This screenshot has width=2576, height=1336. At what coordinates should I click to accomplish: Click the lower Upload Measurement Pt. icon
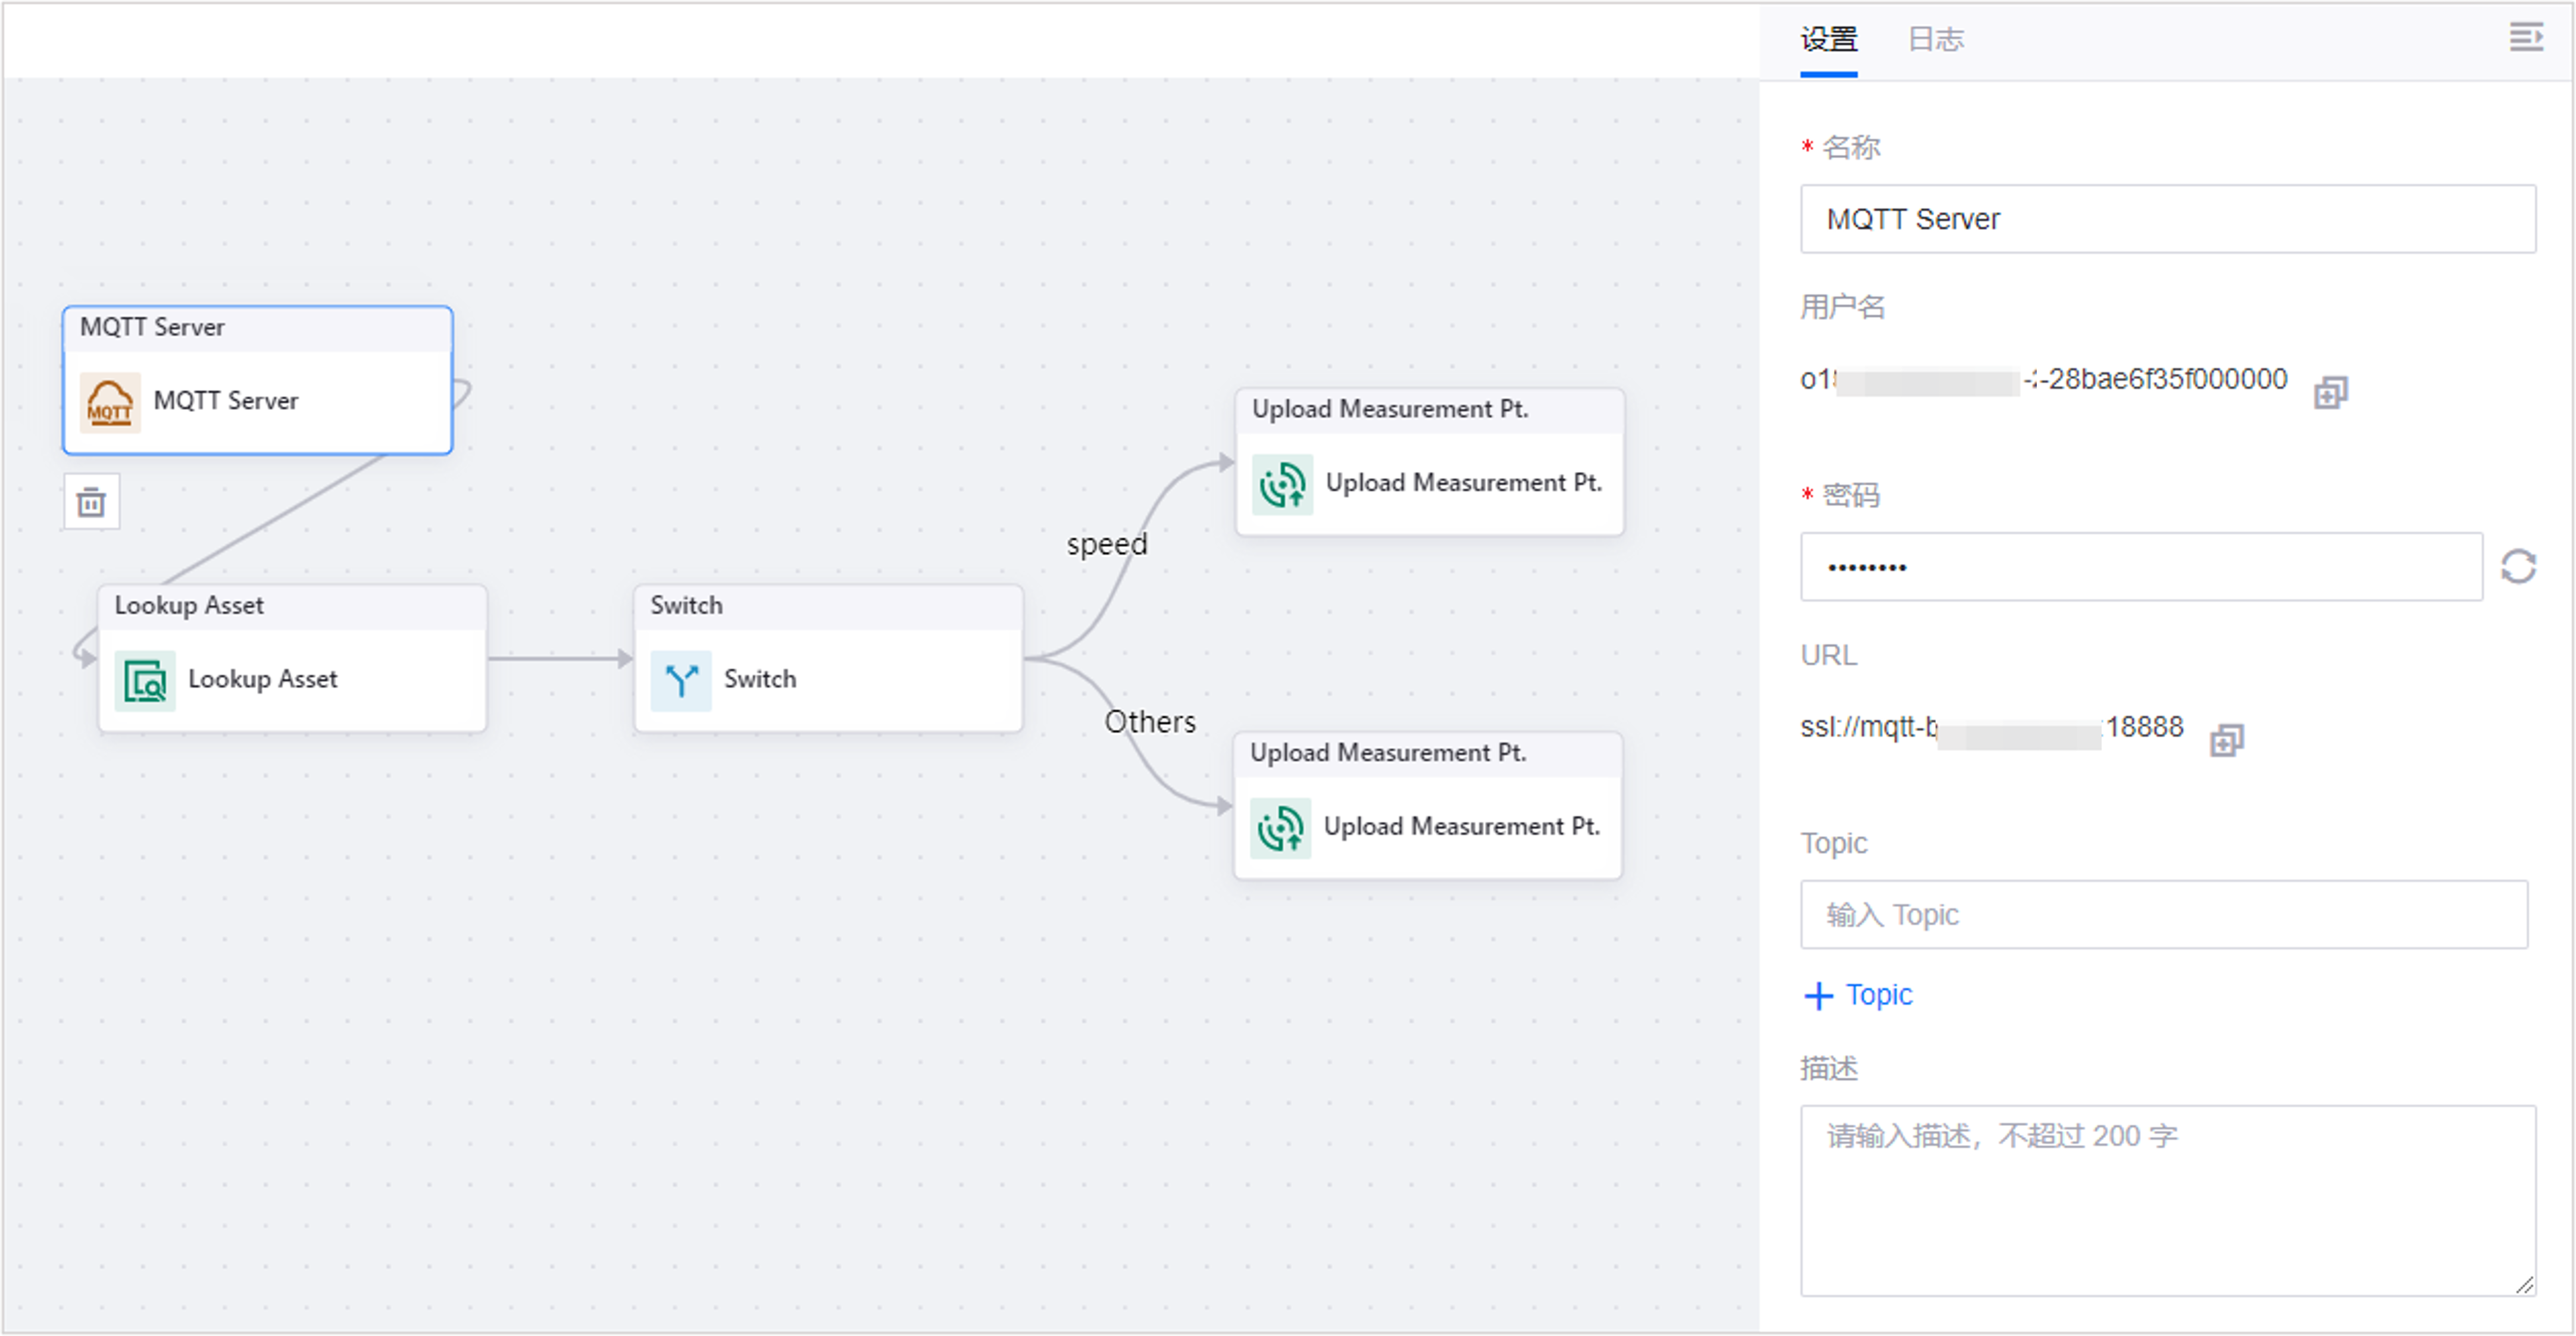tap(1281, 827)
